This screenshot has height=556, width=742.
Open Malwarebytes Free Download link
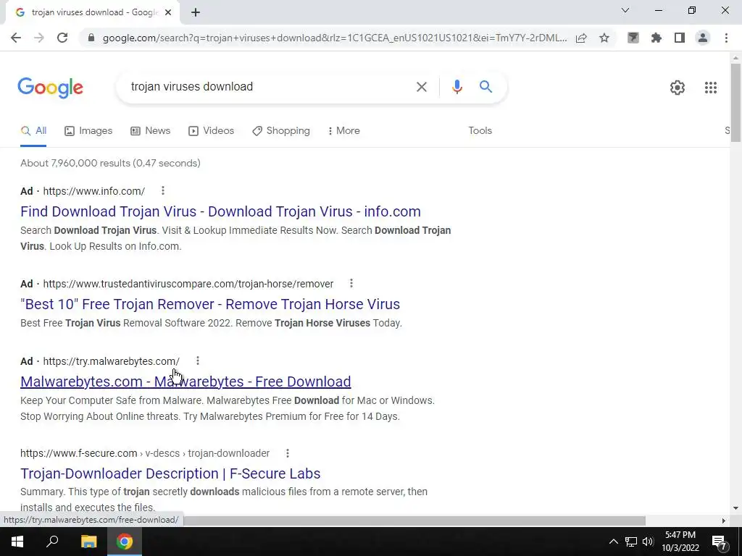pyautogui.click(x=185, y=382)
